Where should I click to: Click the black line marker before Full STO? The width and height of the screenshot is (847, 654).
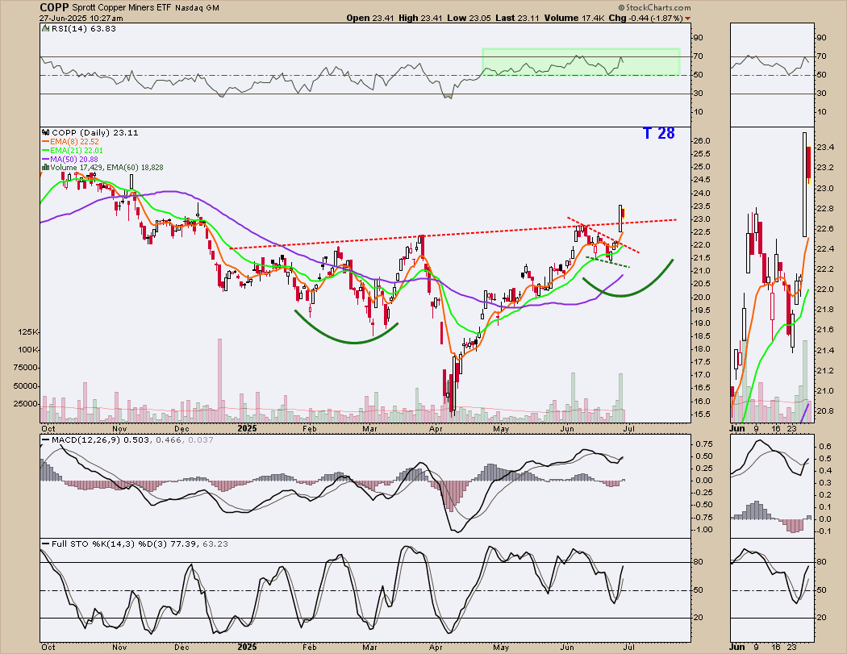[x=45, y=544]
